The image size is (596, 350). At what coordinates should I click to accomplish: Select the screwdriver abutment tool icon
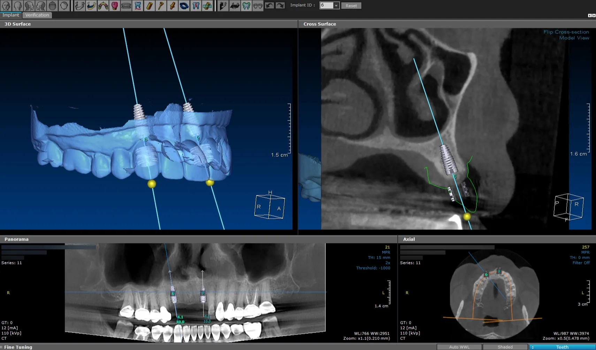click(x=161, y=5)
